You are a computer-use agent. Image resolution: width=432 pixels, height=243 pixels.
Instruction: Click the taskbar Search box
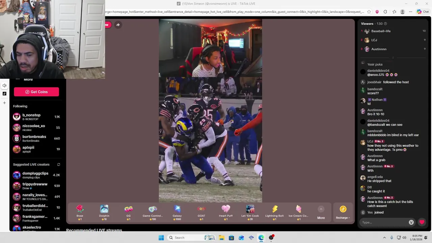[x=192, y=238]
